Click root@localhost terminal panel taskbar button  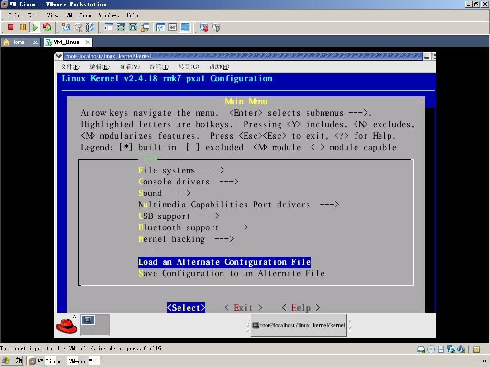299,325
